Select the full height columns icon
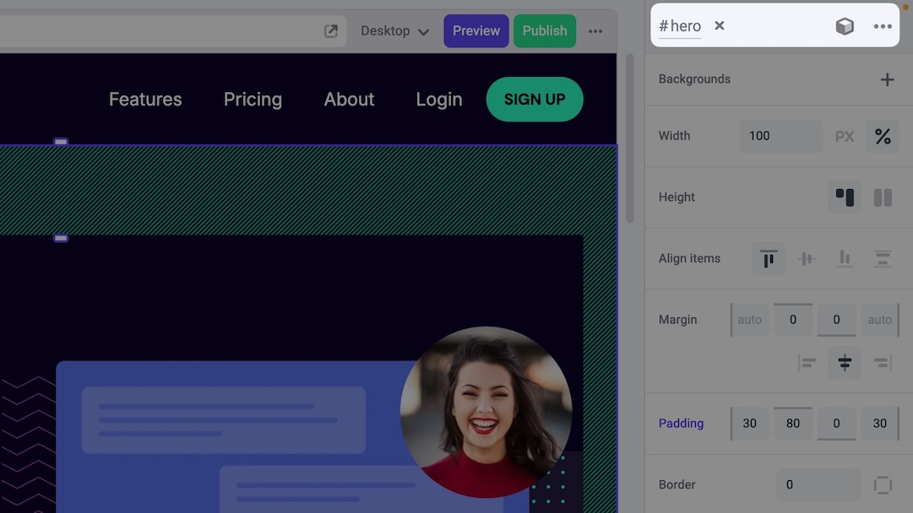The height and width of the screenshot is (513, 913). click(x=883, y=197)
